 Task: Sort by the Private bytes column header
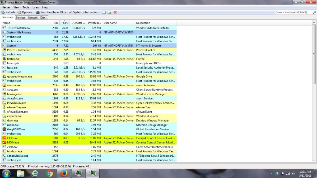(94, 23)
